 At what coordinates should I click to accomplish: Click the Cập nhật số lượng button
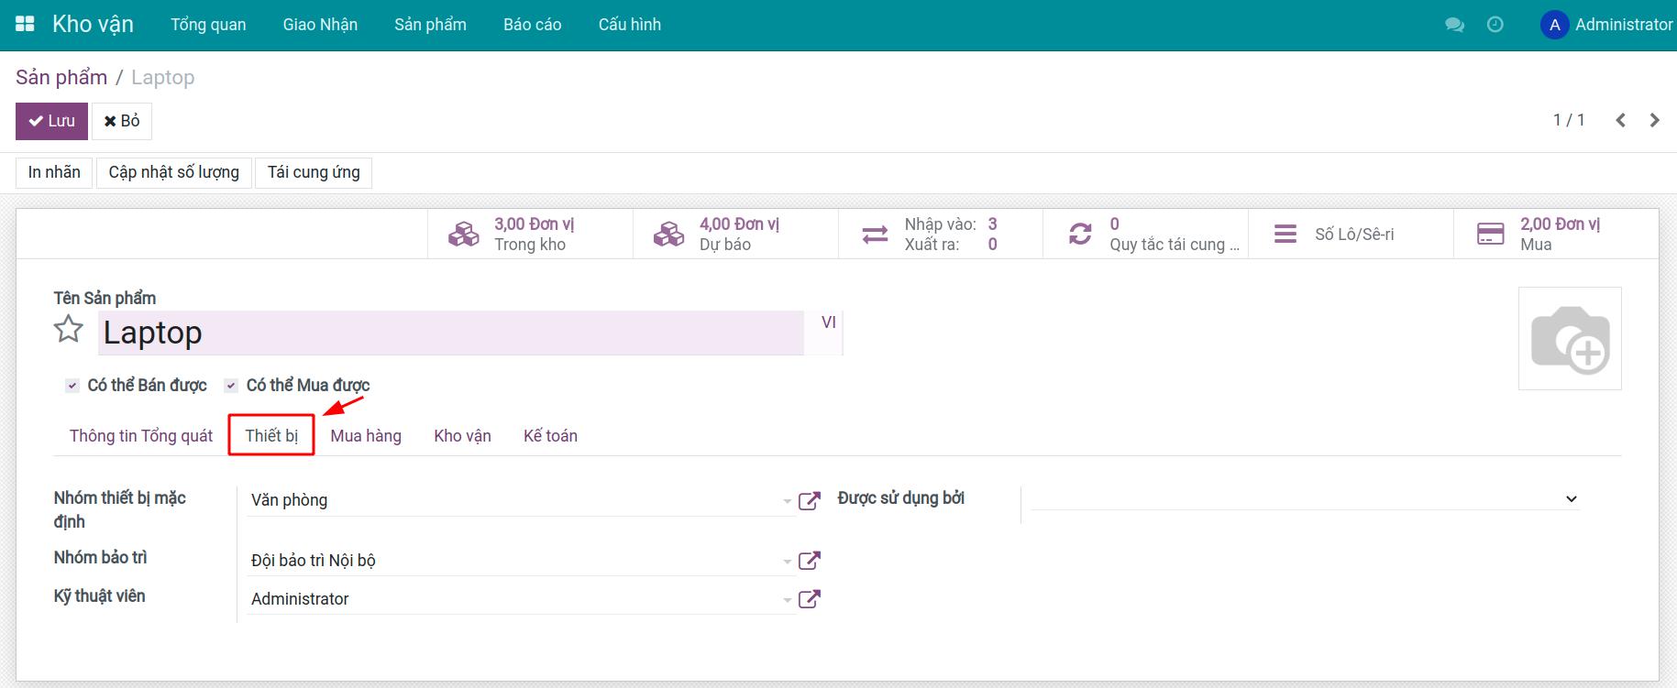(173, 172)
